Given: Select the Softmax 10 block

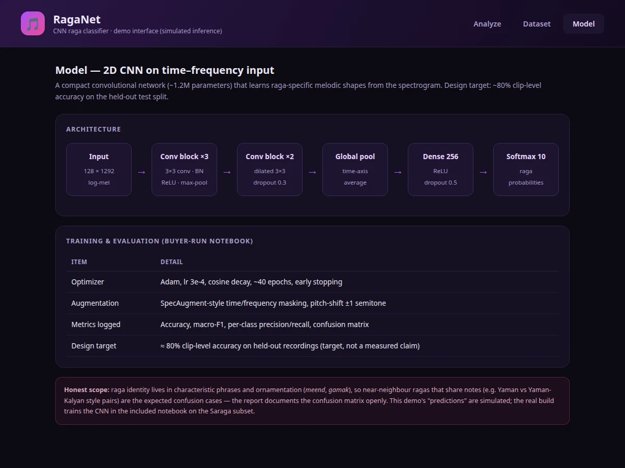Looking at the screenshot, I should (x=526, y=170).
